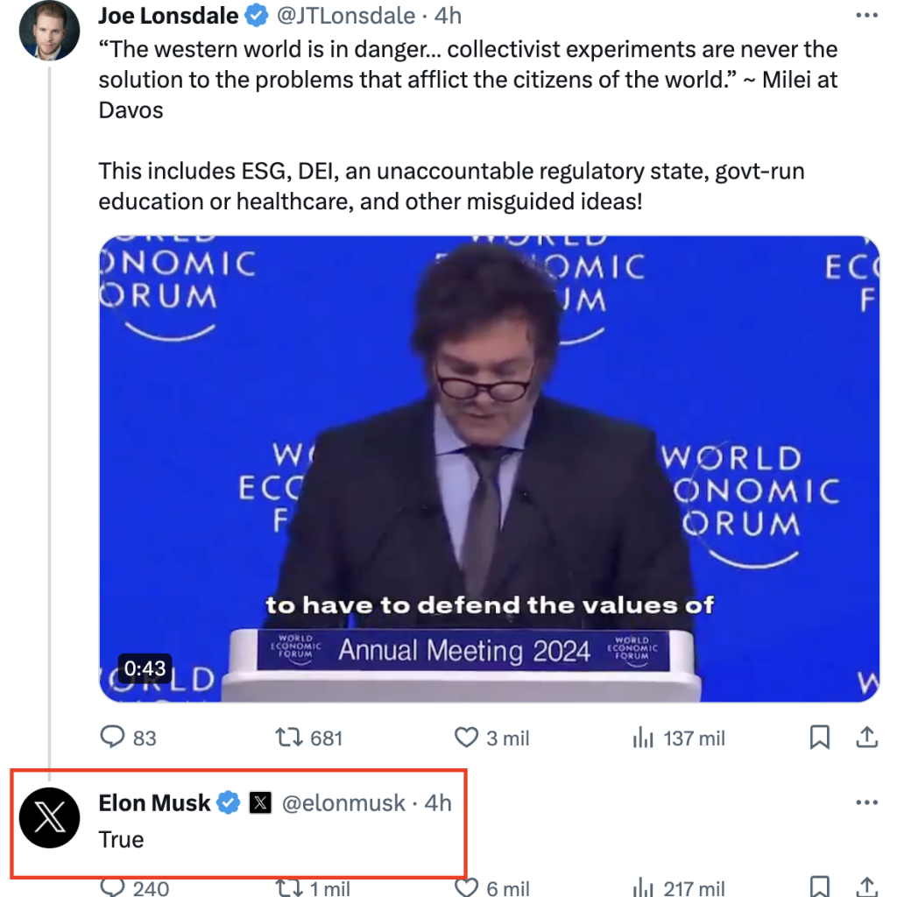Click the 0:43 video duration label
The width and height of the screenshot is (897, 897).
(145, 669)
